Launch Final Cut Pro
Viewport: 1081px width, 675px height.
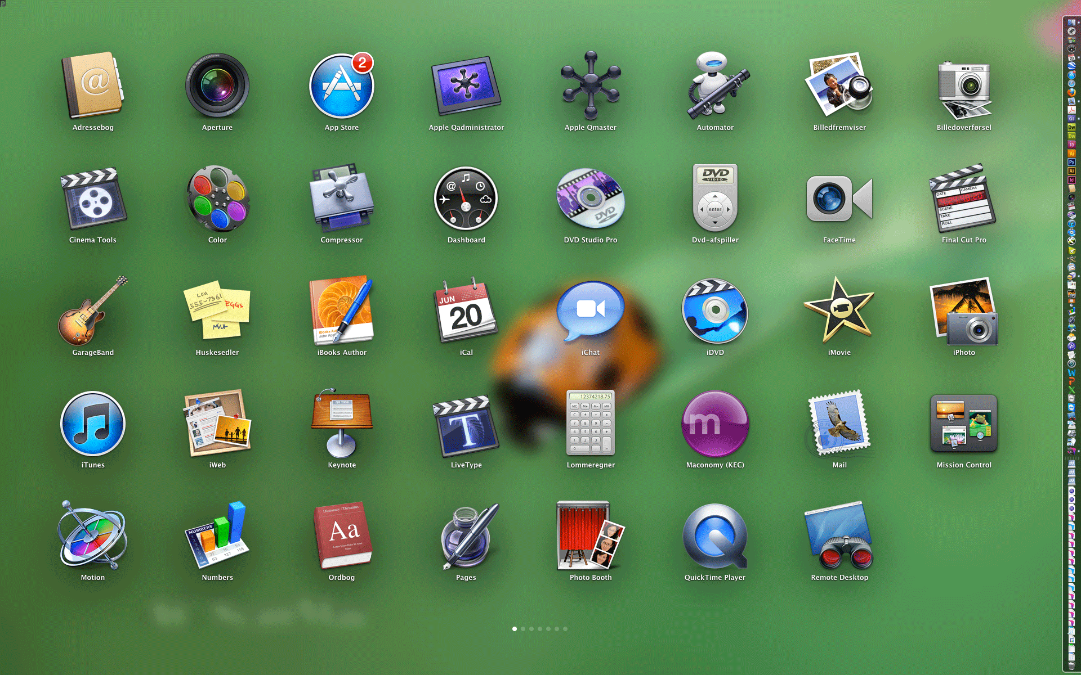(x=963, y=199)
